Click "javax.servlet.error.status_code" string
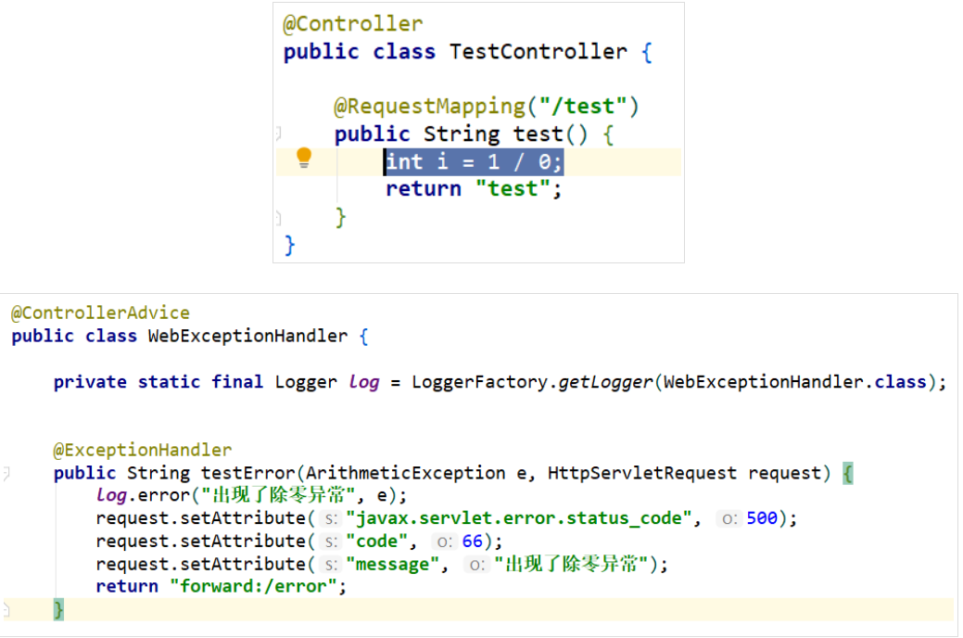 519,518
